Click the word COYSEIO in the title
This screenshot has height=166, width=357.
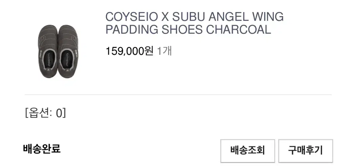click(x=131, y=17)
